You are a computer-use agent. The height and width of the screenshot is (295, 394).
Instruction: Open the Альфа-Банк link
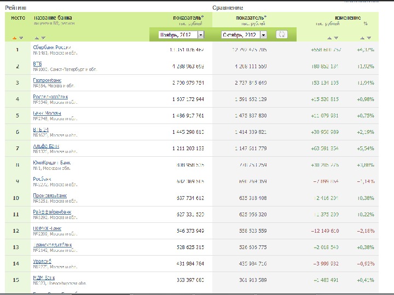pyautogui.click(x=46, y=146)
